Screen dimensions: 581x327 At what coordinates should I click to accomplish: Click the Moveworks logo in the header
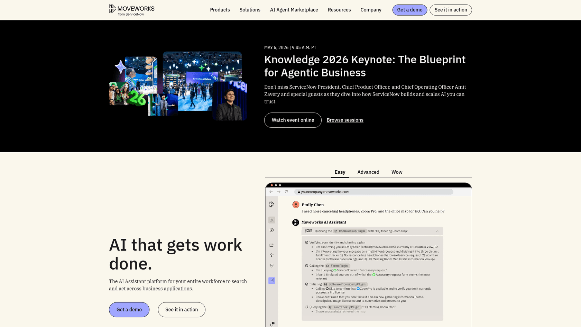tap(131, 10)
